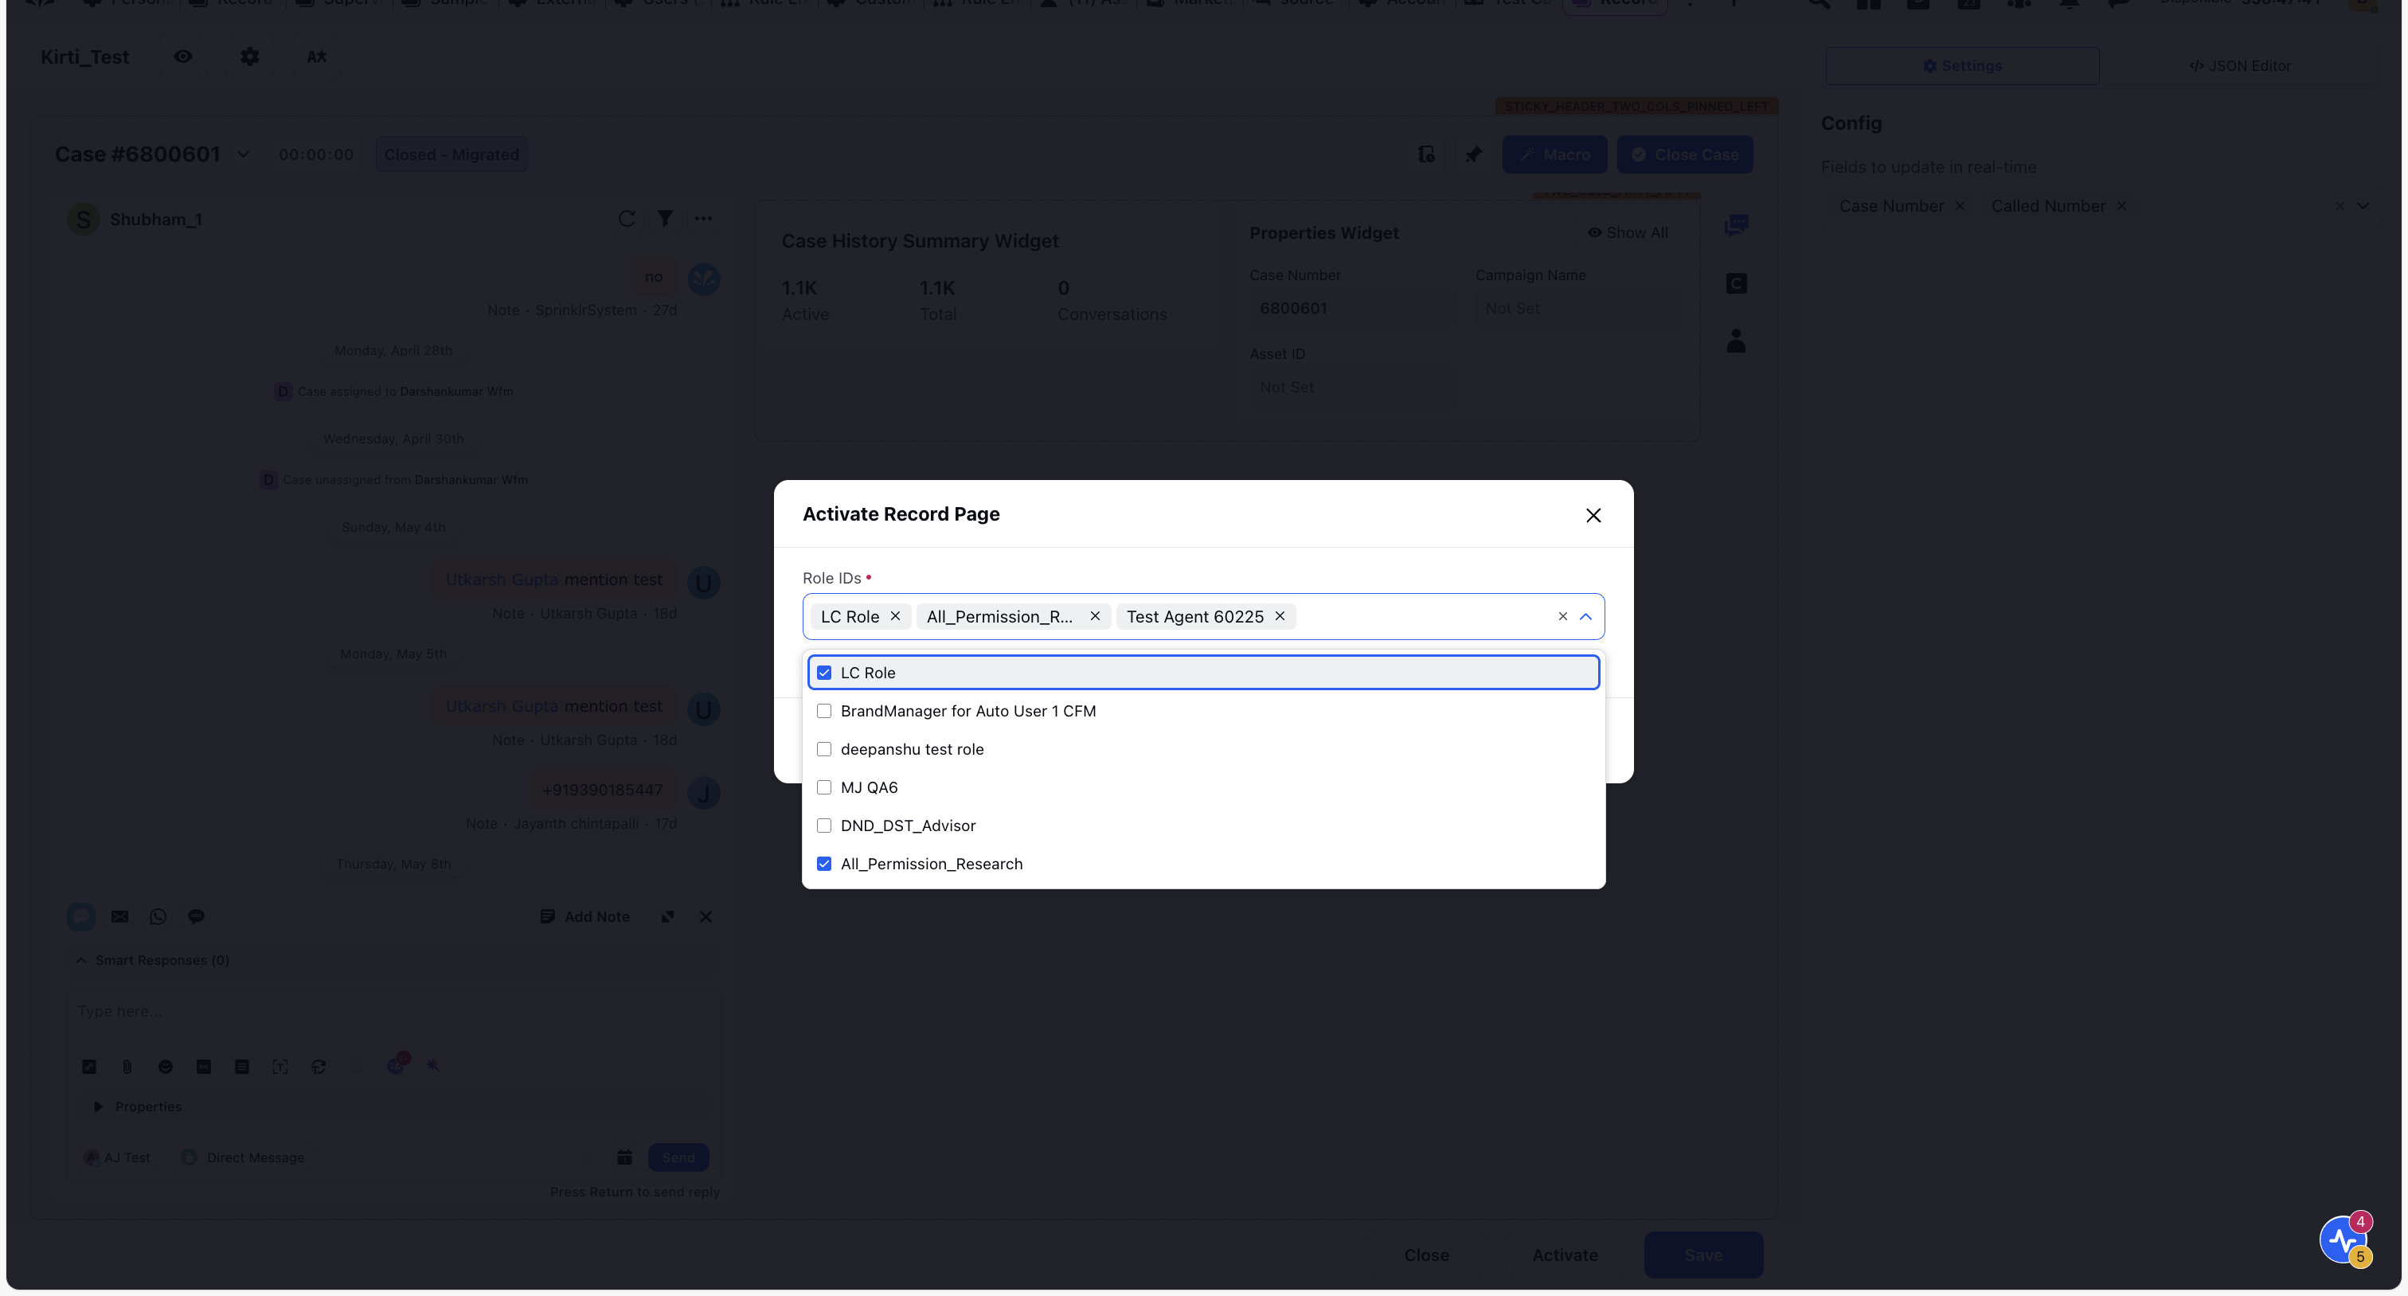2408x1296 pixels.
Task: Pin the case header with pin icon
Action: click(1474, 154)
